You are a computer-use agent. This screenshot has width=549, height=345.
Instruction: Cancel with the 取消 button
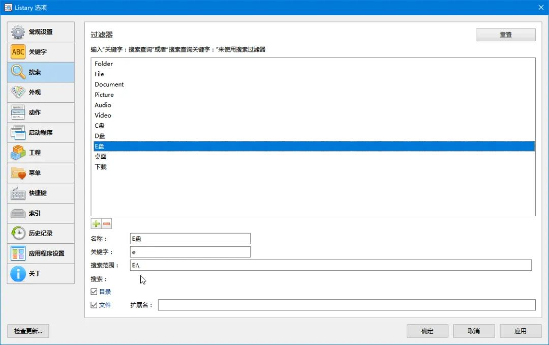[x=474, y=331]
